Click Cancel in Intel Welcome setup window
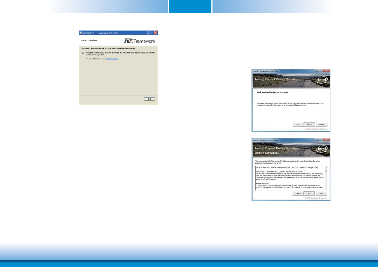This screenshot has height=267, width=378. [322, 125]
